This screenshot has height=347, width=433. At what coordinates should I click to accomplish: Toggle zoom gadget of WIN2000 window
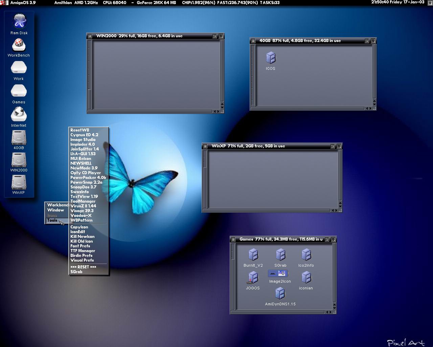coord(215,36)
